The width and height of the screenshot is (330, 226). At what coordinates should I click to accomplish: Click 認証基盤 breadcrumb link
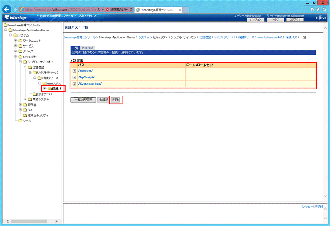click(205, 37)
